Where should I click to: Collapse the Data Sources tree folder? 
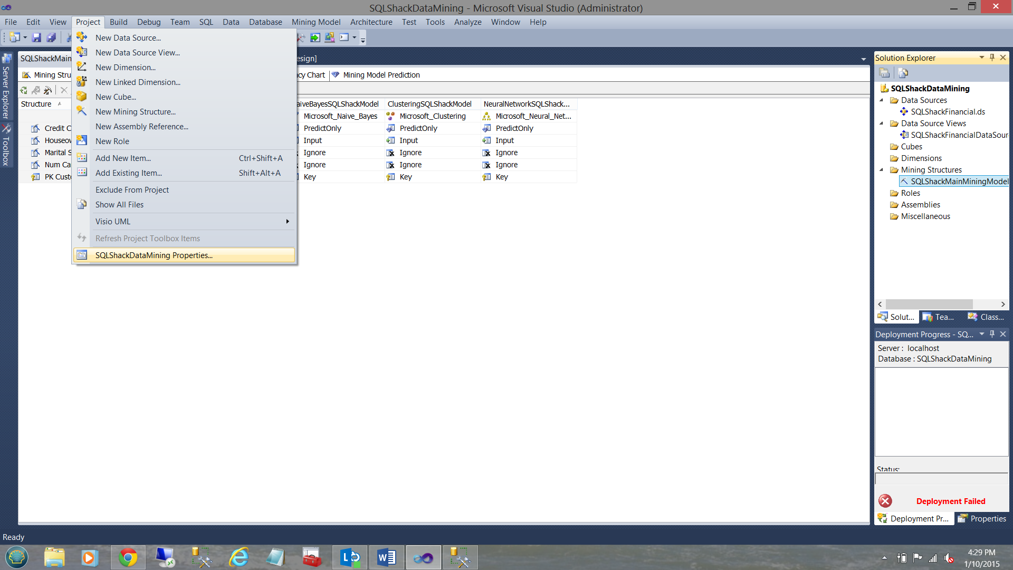(881, 100)
